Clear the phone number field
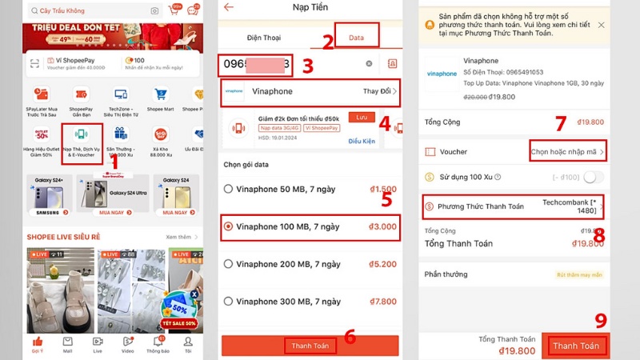 click(x=369, y=64)
